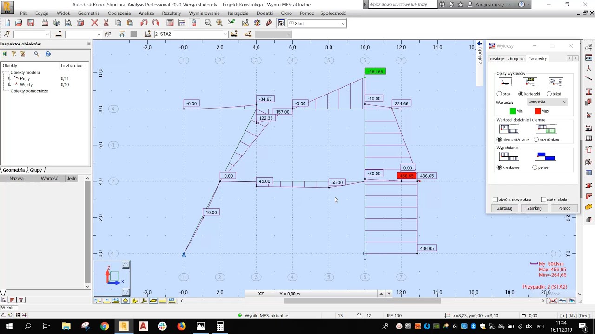Expand the Pręty tree node
The height and width of the screenshot is (334, 595).
tap(10, 78)
